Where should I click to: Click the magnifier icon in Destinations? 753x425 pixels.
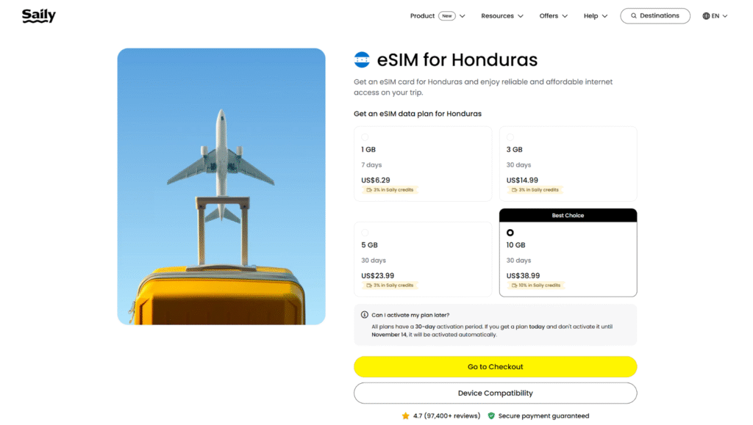coord(634,15)
